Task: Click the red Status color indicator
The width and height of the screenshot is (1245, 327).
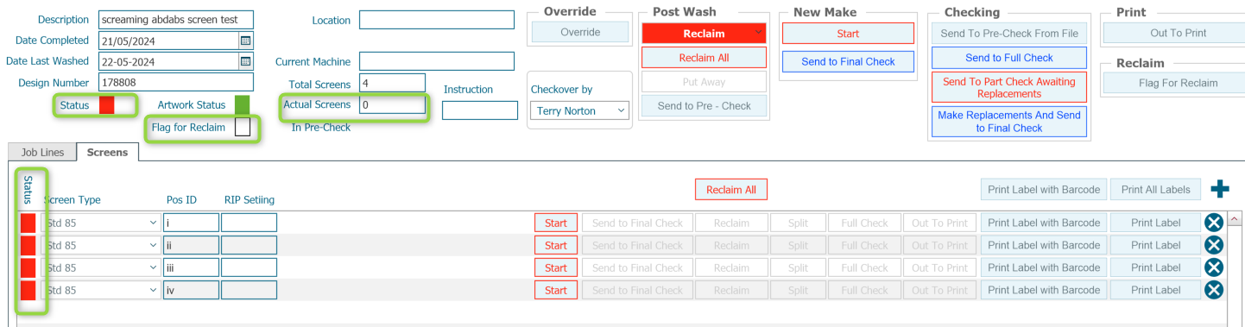Action: coord(107,105)
